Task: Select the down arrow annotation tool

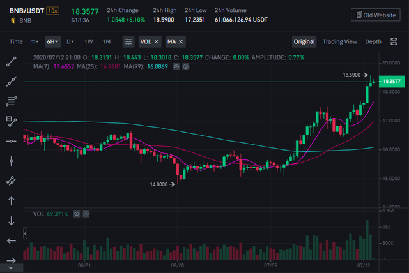Action: point(12,221)
